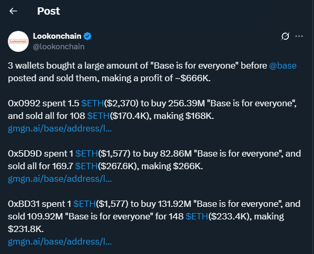Click the "$231.8K" profit text
Viewport: 314px width, 254px height.
click(x=26, y=229)
